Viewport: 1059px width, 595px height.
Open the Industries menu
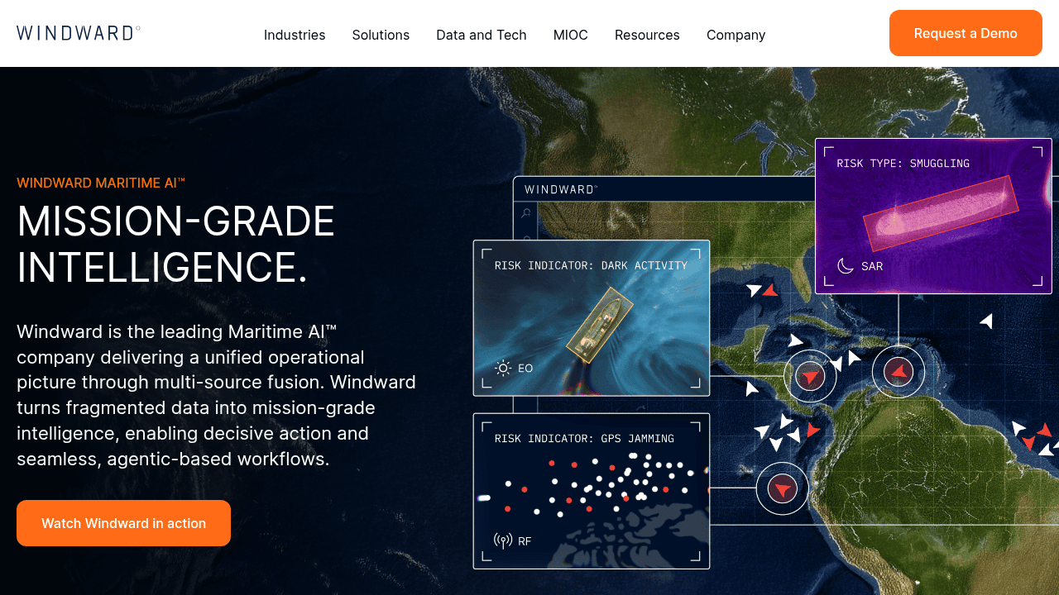tap(295, 35)
